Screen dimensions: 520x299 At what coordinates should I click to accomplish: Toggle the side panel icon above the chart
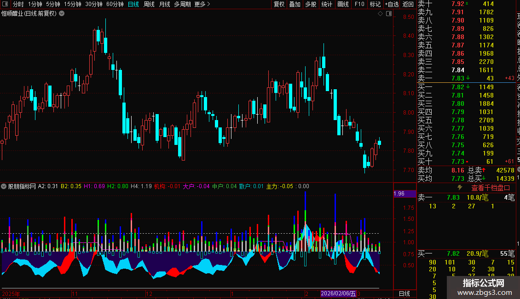click(x=389, y=14)
